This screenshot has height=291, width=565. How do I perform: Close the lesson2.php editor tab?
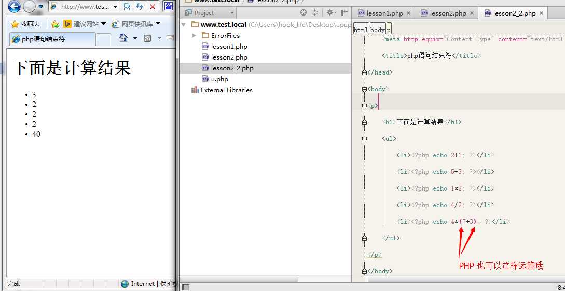(x=472, y=13)
